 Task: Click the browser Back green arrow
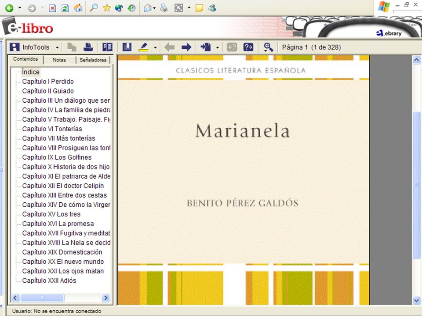tap(9, 8)
